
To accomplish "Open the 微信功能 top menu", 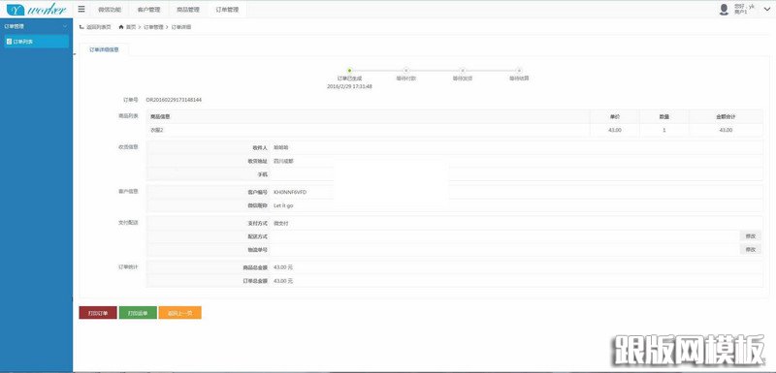I will coord(110,10).
